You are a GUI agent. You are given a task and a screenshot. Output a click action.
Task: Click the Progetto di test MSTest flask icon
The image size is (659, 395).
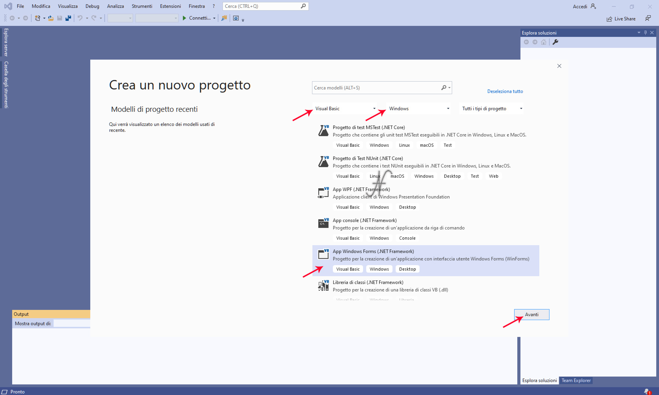(323, 130)
